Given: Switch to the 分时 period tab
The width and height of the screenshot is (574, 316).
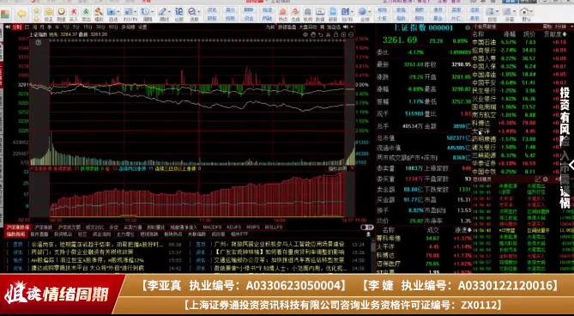Looking at the screenshot, I should pyautogui.click(x=17, y=27).
